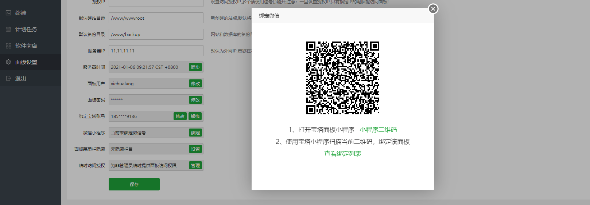Click the software store grid icon

[x=8, y=46]
